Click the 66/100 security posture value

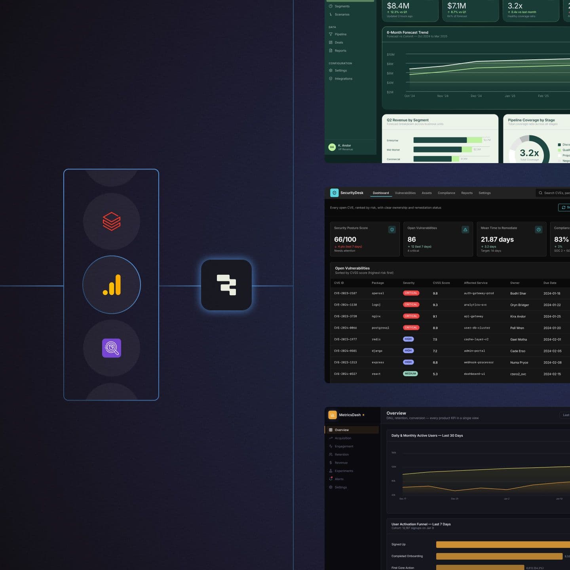click(345, 239)
